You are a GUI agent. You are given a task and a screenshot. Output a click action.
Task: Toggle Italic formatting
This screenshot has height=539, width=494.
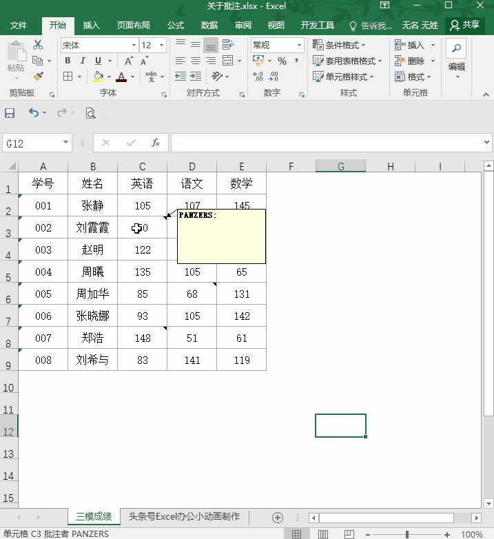[83, 61]
